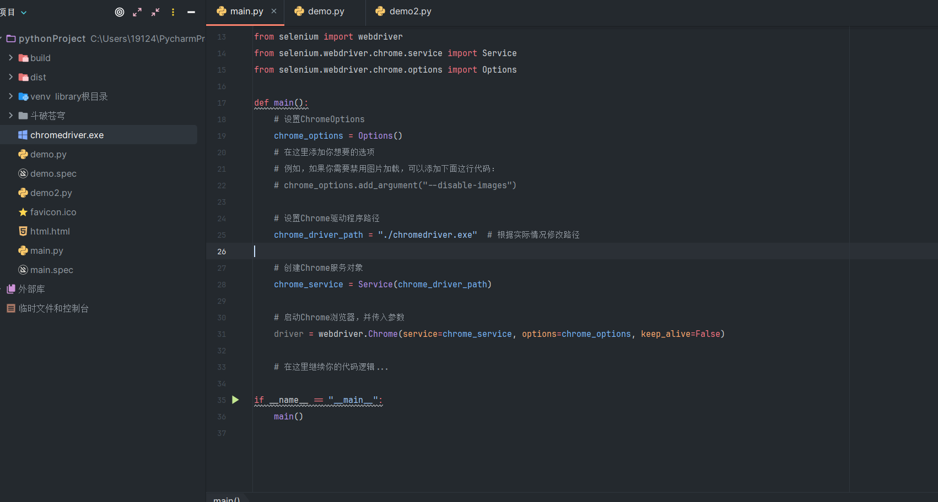
Task: Open project panel options three-dot menu
Action: 173,12
